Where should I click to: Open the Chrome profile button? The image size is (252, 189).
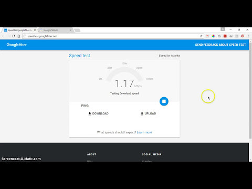click(x=223, y=29)
